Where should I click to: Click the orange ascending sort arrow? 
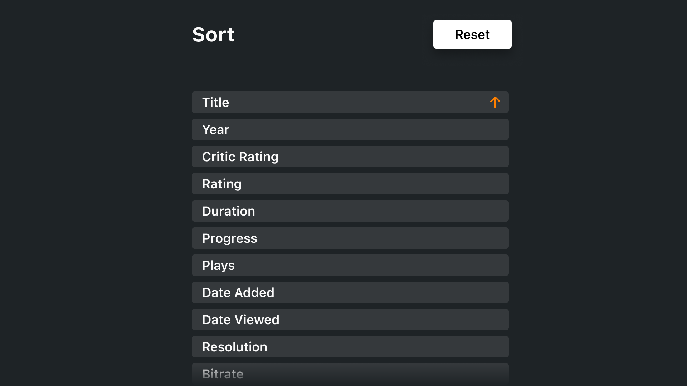click(495, 102)
